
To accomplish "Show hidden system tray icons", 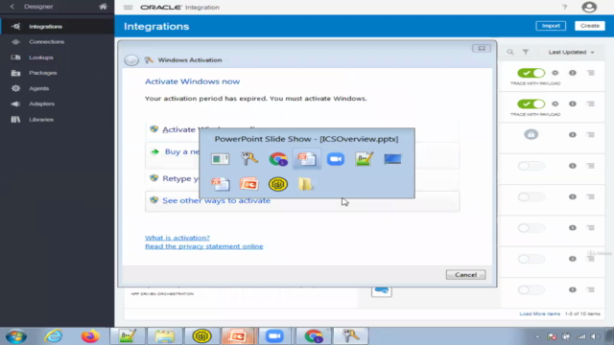I will pos(537,336).
